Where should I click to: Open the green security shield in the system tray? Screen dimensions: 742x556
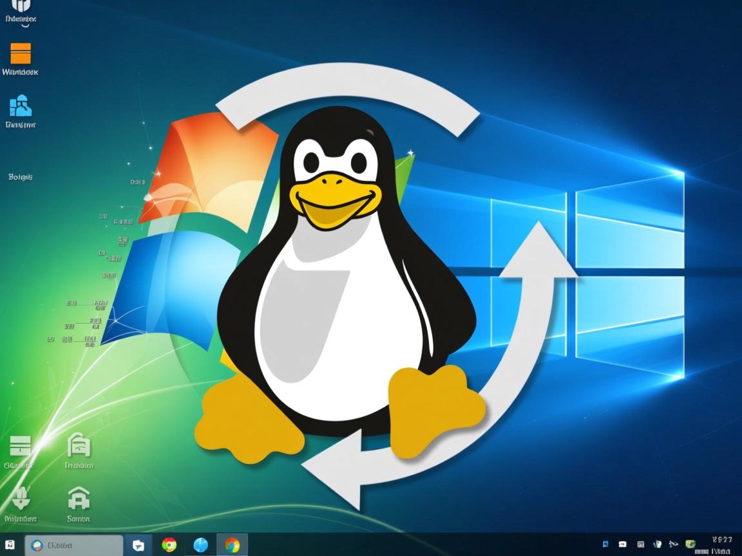click(691, 544)
